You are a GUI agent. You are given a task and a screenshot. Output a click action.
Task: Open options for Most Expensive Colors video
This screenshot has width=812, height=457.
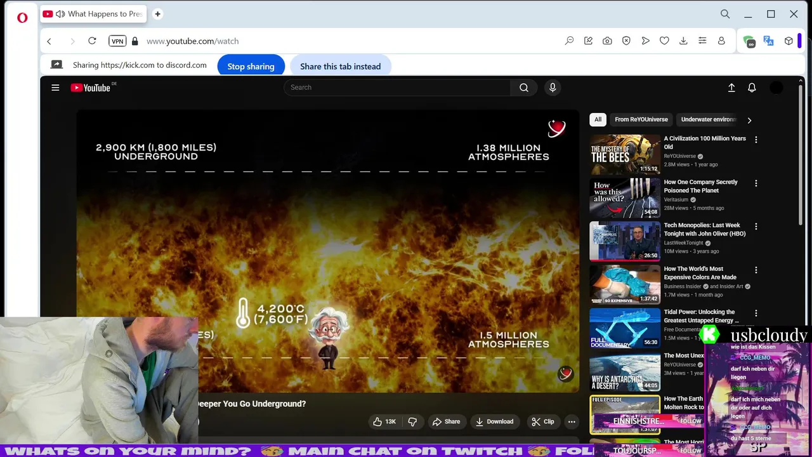tap(756, 270)
